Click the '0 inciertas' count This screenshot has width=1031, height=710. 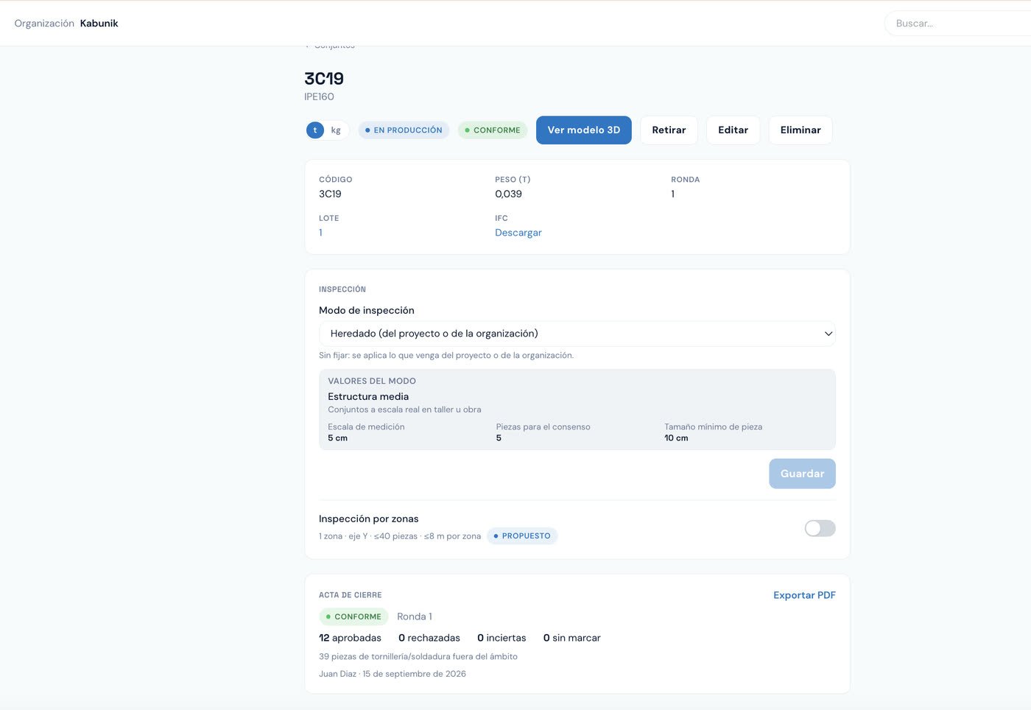tap(502, 638)
